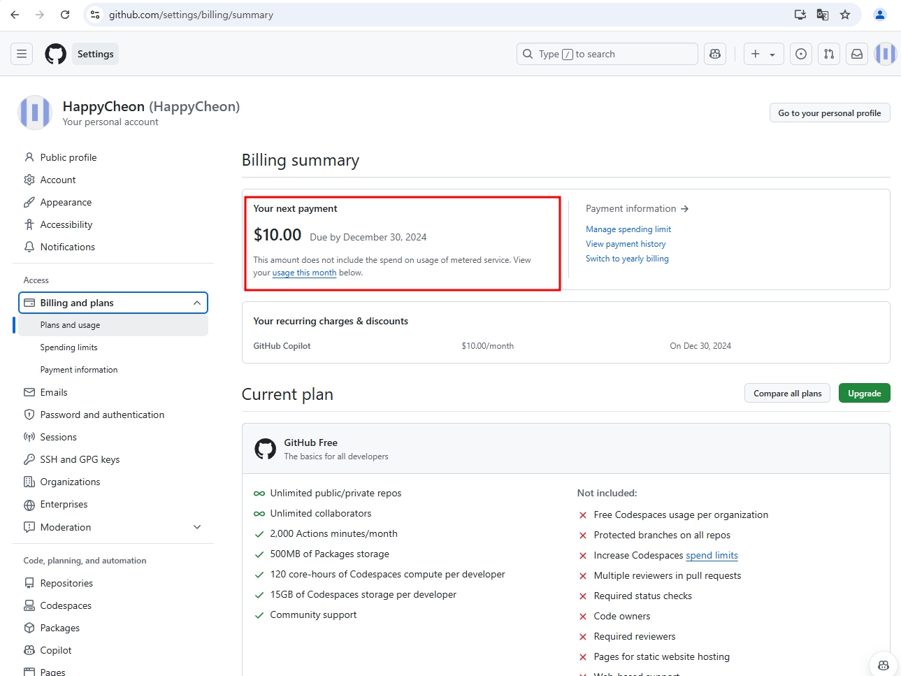
Task: Reload the page with the refresh icon
Action: [65, 15]
